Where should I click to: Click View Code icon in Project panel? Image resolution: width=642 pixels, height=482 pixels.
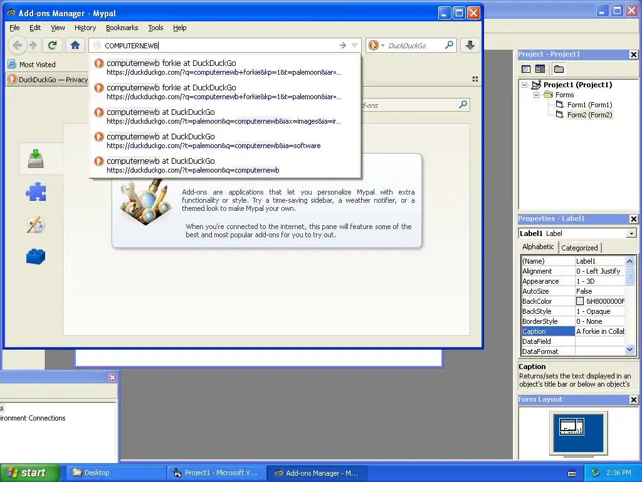pos(526,69)
